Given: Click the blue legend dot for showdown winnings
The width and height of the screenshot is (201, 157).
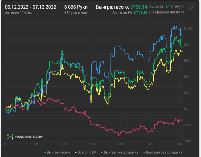Looking at the screenshot, I should 102,152.
